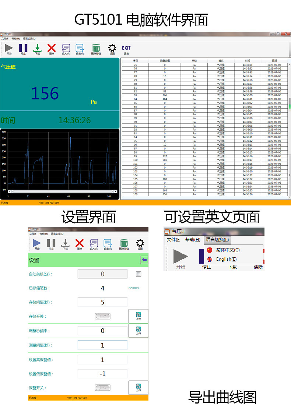Toggle the 存储开关 switch
Image resolution: width=291 pixels, height=405 pixels.
[103, 316]
